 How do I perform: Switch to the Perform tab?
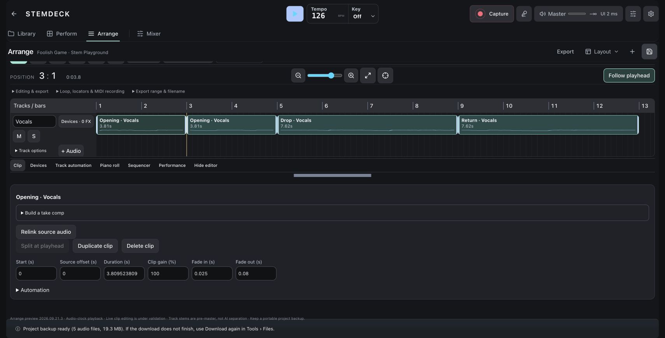(x=62, y=34)
